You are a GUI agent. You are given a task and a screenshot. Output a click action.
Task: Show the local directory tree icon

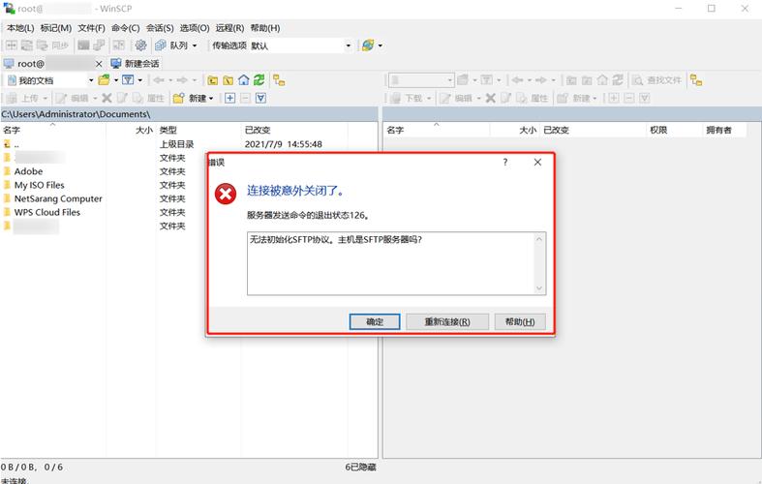click(279, 80)
